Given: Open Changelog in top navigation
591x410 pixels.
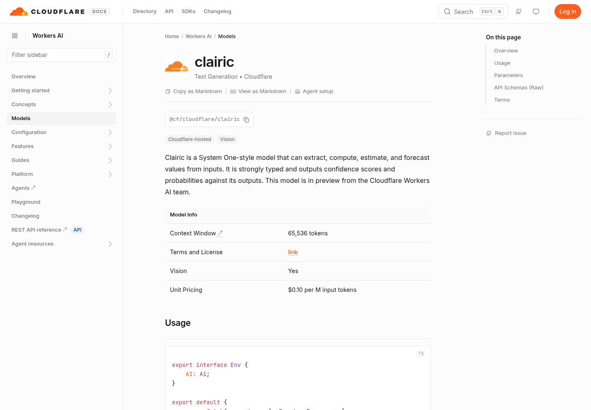Looking at the screenshot, I should pos(218,11).
